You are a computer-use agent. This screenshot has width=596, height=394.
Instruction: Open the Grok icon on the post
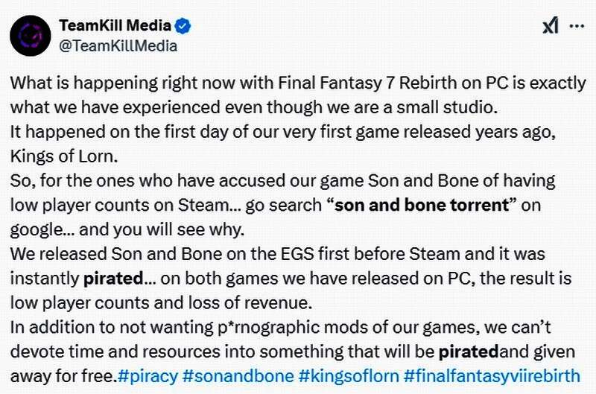550,26
